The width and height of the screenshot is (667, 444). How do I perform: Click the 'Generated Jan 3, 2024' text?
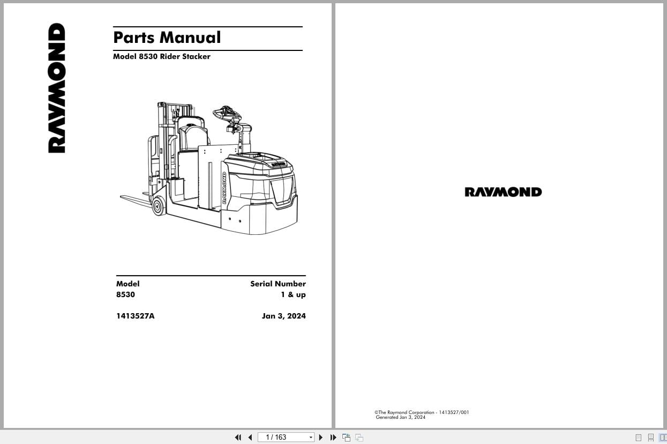401,417
